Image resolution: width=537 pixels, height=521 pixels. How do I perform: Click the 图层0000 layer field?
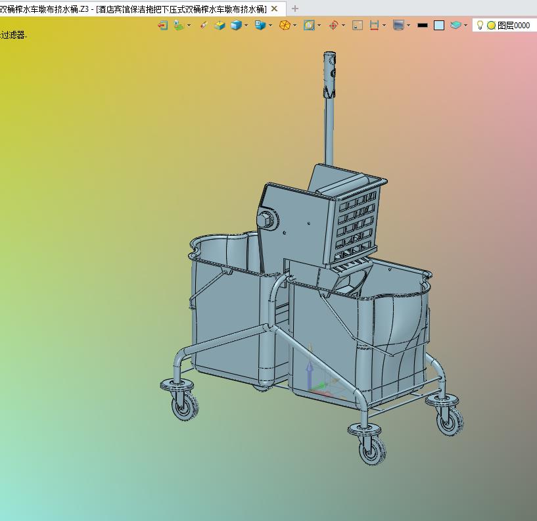pyautogui.click(x=514, y=26)
